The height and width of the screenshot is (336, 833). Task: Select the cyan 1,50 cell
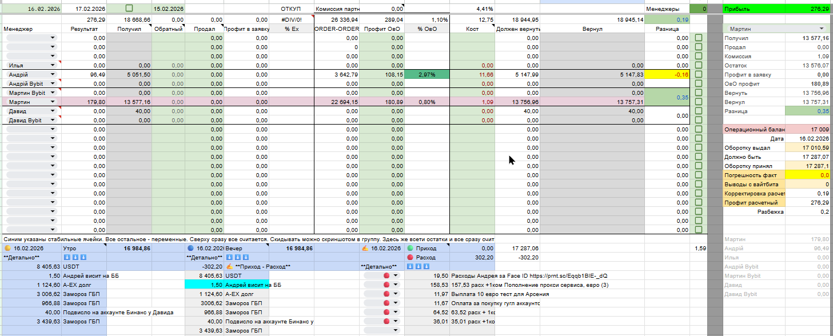pyautogui.click(x=204, y=285)
